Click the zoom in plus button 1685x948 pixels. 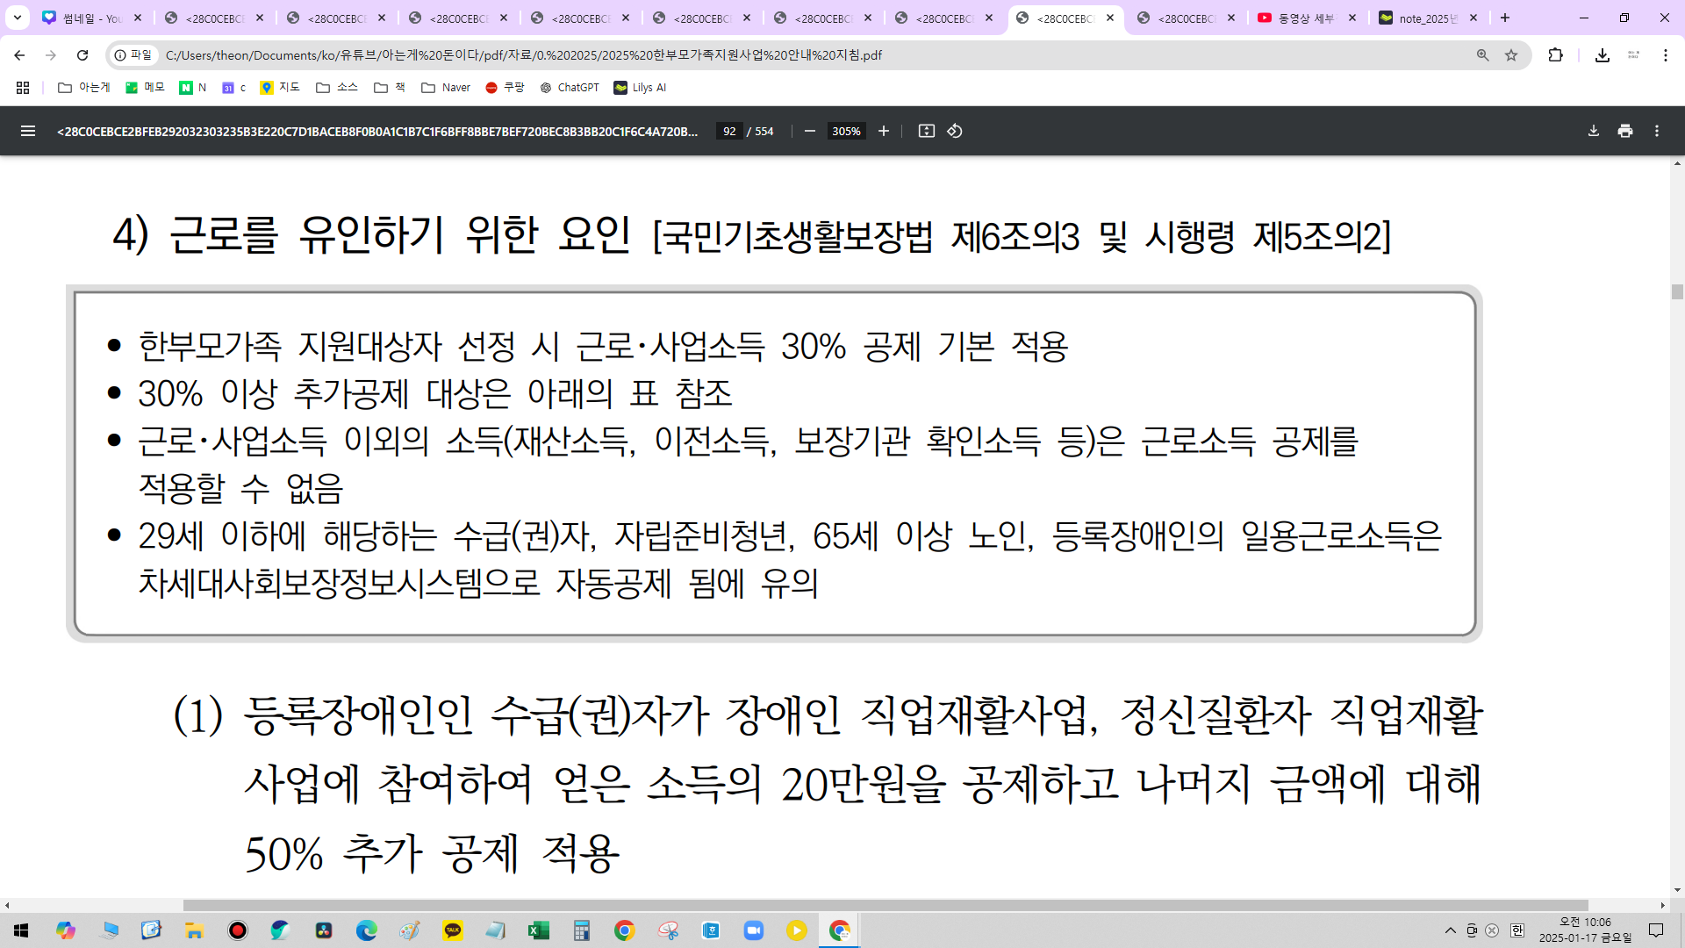884,131
